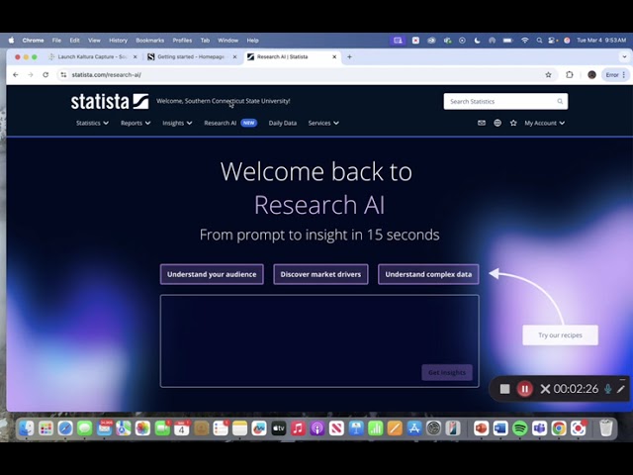Select the Understand your audience recipe
The height and width of the screenshot is (475, 633).
[212, 274]
